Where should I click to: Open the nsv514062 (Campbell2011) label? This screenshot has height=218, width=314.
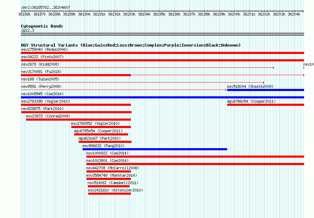(x=113, y=183)
